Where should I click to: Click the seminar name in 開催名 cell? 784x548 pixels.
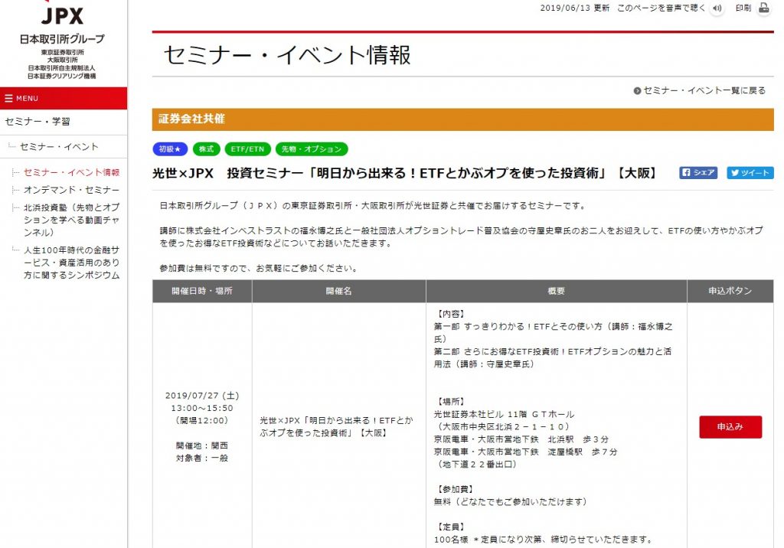pyautogui.click(x=337, y=426)
